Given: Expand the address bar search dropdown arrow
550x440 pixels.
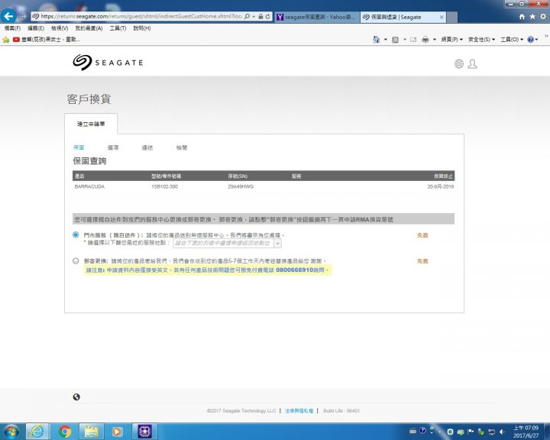Looking at the screenshot, I should pos(254,17).
